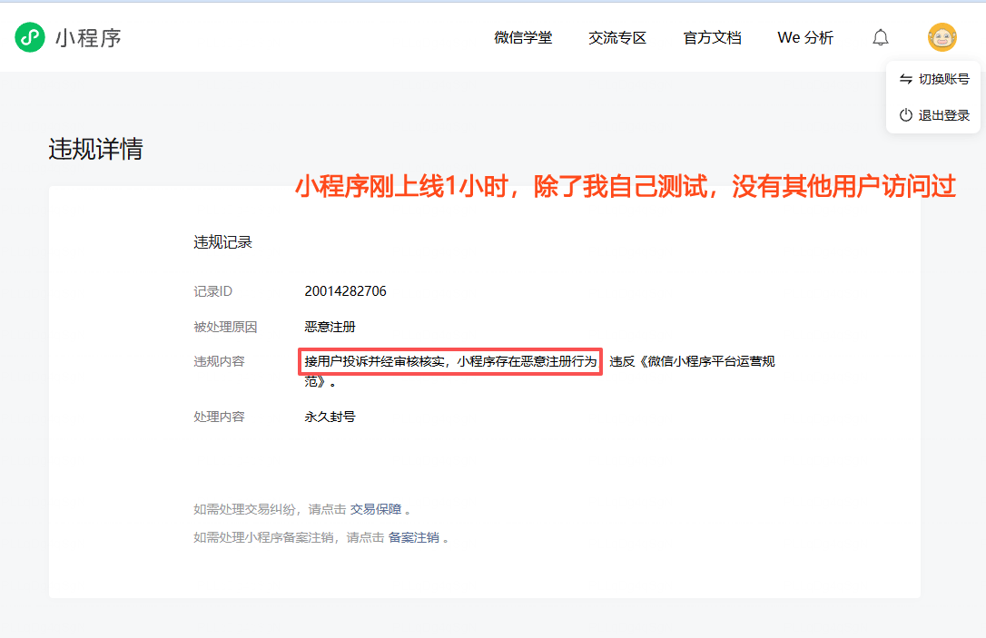Click the 违规详情 page heading

tap(95, 149)
